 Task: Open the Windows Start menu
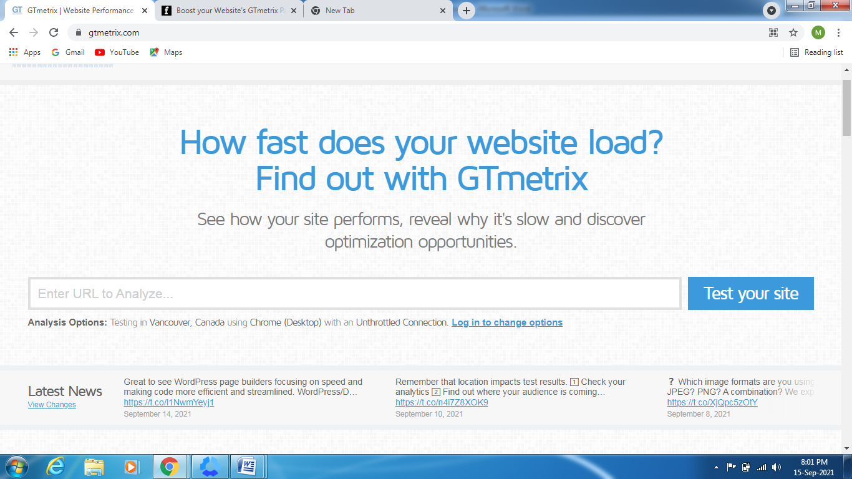[16, 467]
